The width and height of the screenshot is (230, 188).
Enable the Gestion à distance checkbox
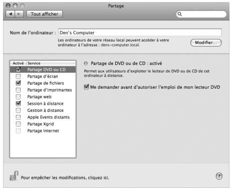(x=18, y=110)
